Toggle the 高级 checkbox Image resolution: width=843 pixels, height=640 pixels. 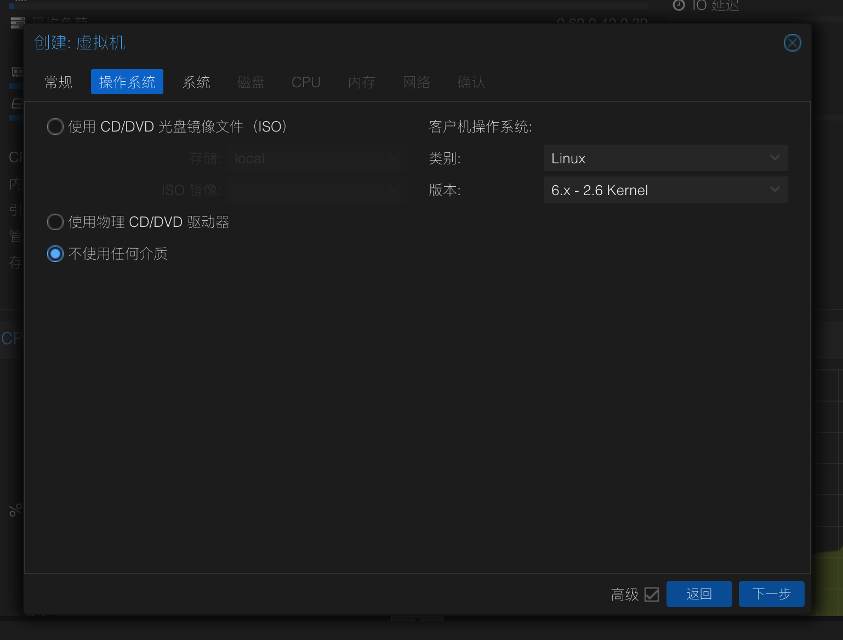point(652,595)
